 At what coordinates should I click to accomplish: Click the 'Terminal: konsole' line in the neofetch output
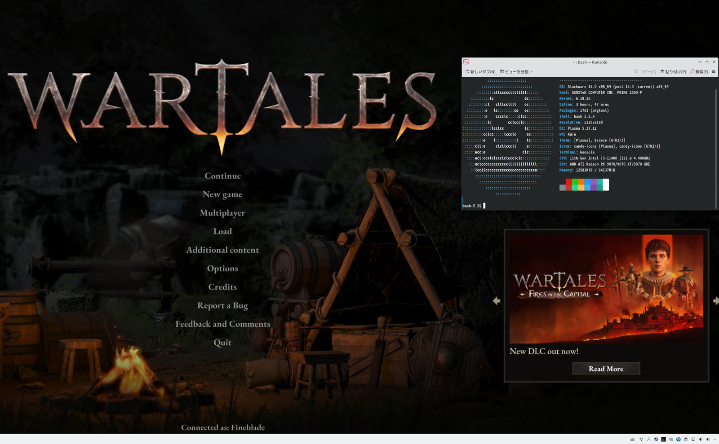pos(577,152)
